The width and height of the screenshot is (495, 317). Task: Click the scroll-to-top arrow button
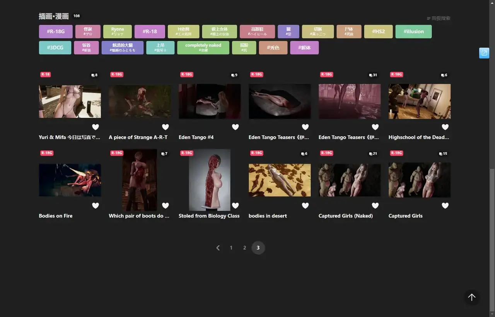pyautogui.click(x=471, y=297)
